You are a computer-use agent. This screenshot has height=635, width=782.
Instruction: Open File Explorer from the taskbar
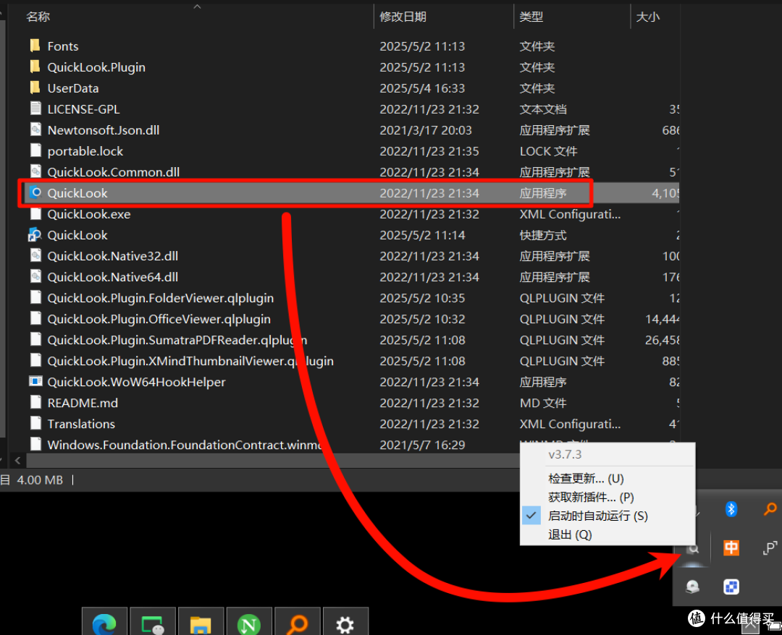pos(201,623)
